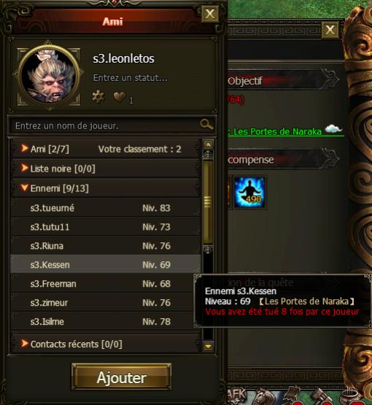Click the cloud icon beside Naraka link
The width and height of the screenshot is (372, 405).
[333, 128]
